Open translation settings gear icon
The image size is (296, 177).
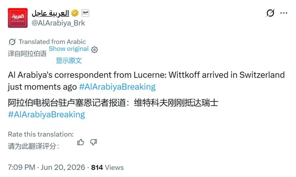pos(94,50)
